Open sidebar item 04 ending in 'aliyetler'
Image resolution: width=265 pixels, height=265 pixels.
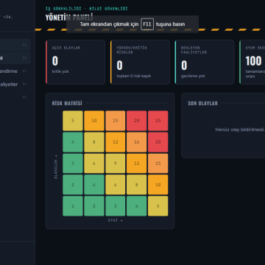[15, 84]
